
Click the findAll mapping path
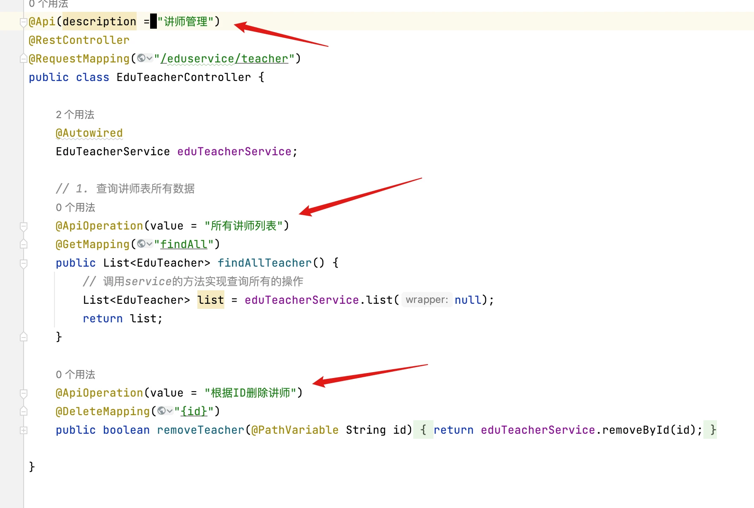184,244
